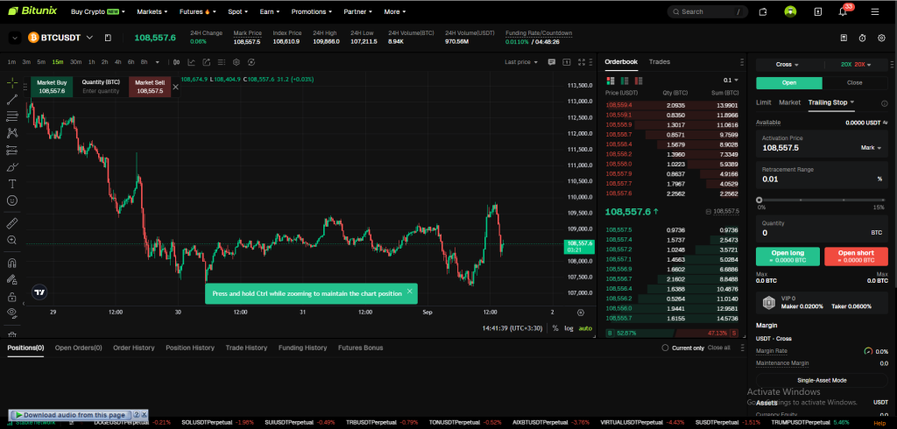
Task: Expand the Last price dropdown
Action: pos(521,62)
